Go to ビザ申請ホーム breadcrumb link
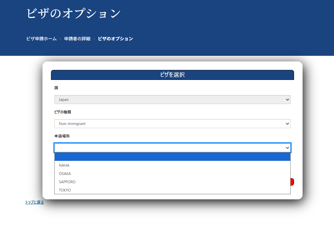This screenshot has width=334, height=238. click(x=41, y=39)
